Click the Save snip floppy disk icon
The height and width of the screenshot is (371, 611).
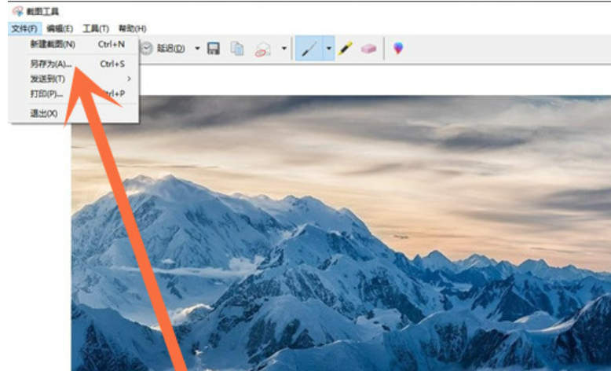[213, 49]
